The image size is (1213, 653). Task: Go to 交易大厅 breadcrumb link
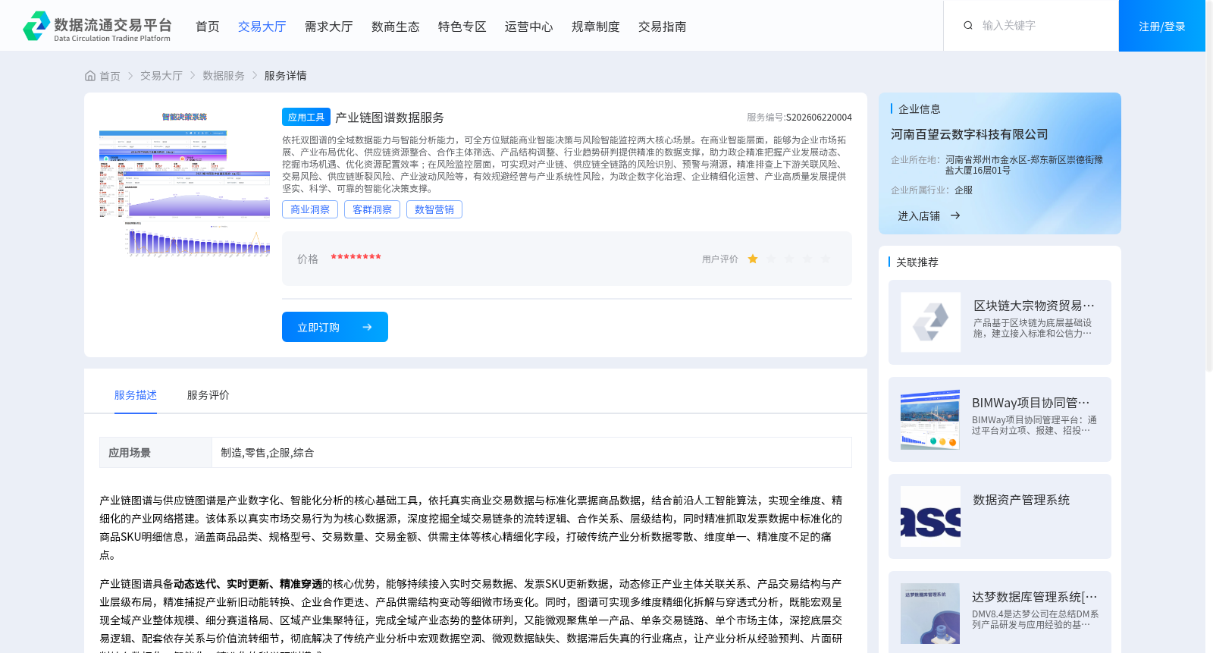point(161,76)
